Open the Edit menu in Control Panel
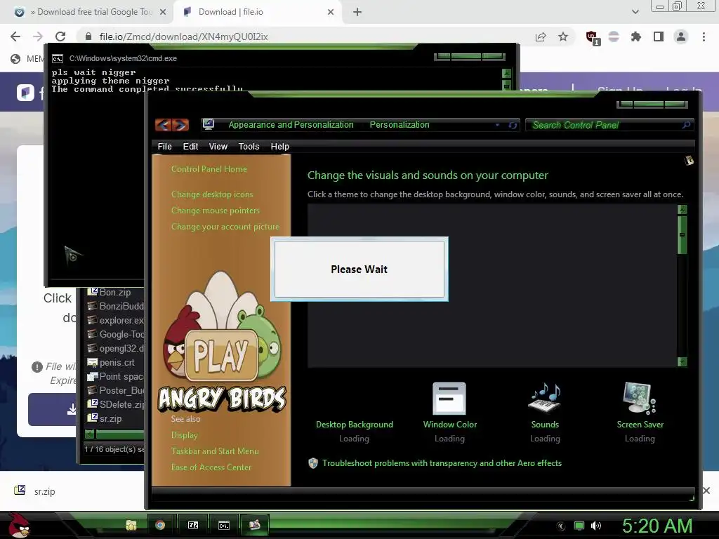The height and width of the screenshot is (539, 719). coord(190,147)
